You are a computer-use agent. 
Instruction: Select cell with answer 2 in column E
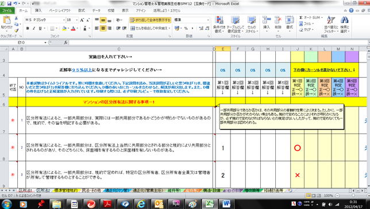(223, 175)
